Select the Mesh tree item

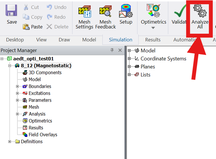coord(34,107)
